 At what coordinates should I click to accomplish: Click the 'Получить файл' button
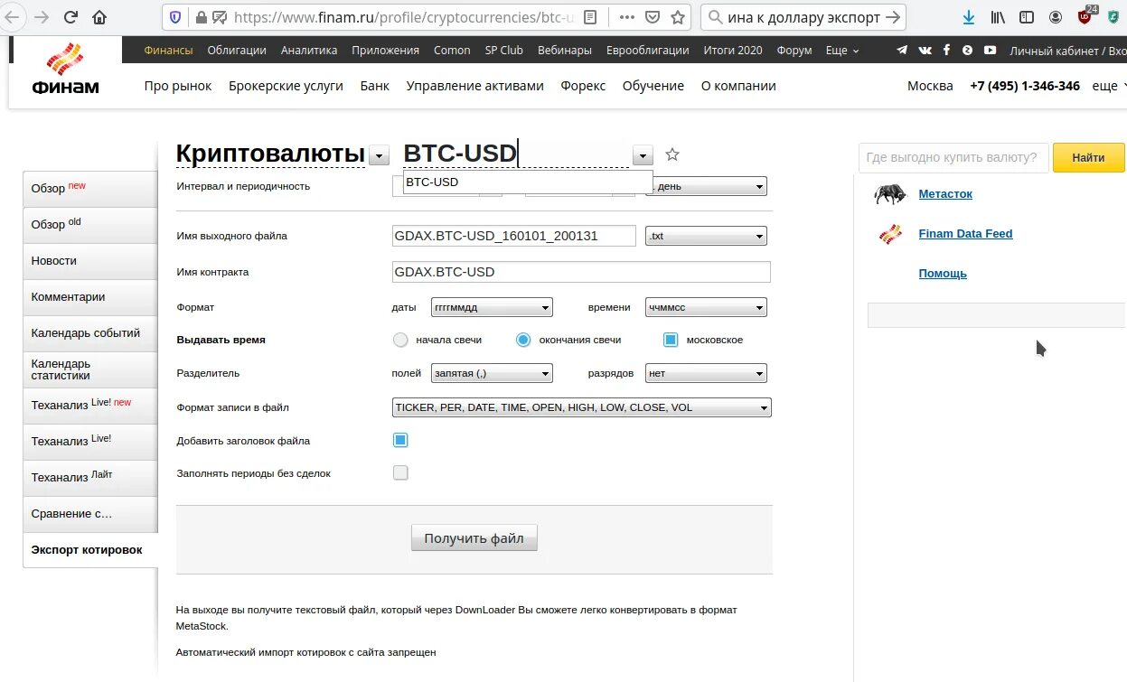[x=474, y=538]
